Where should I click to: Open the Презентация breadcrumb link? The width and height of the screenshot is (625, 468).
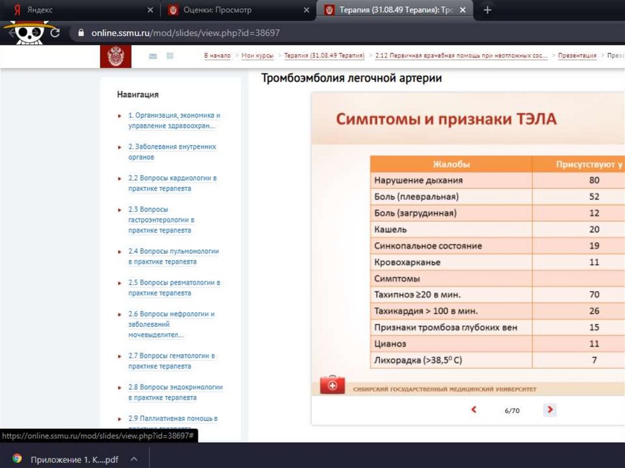pos(577,56)
